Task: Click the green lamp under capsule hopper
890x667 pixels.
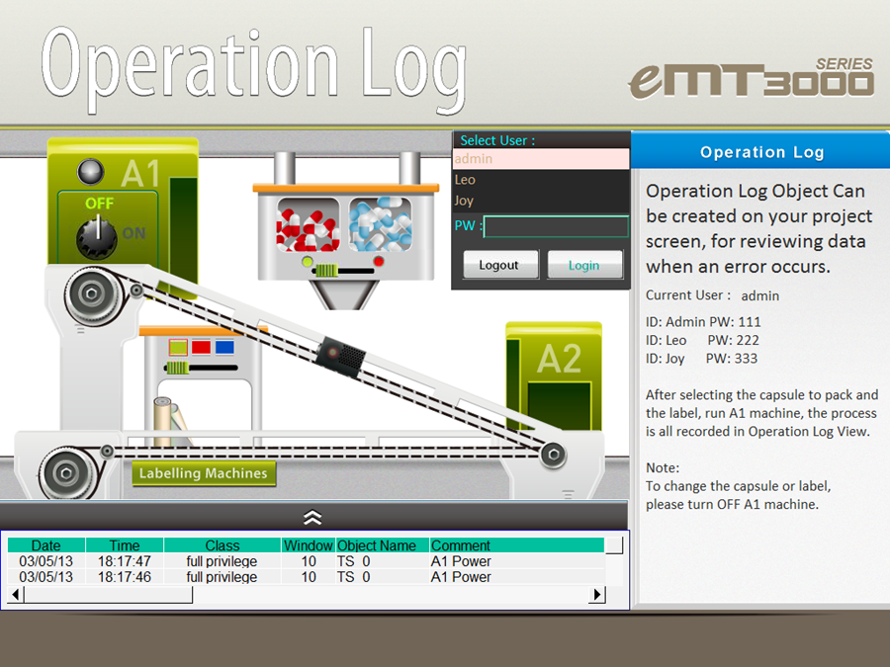Action: 308,262
